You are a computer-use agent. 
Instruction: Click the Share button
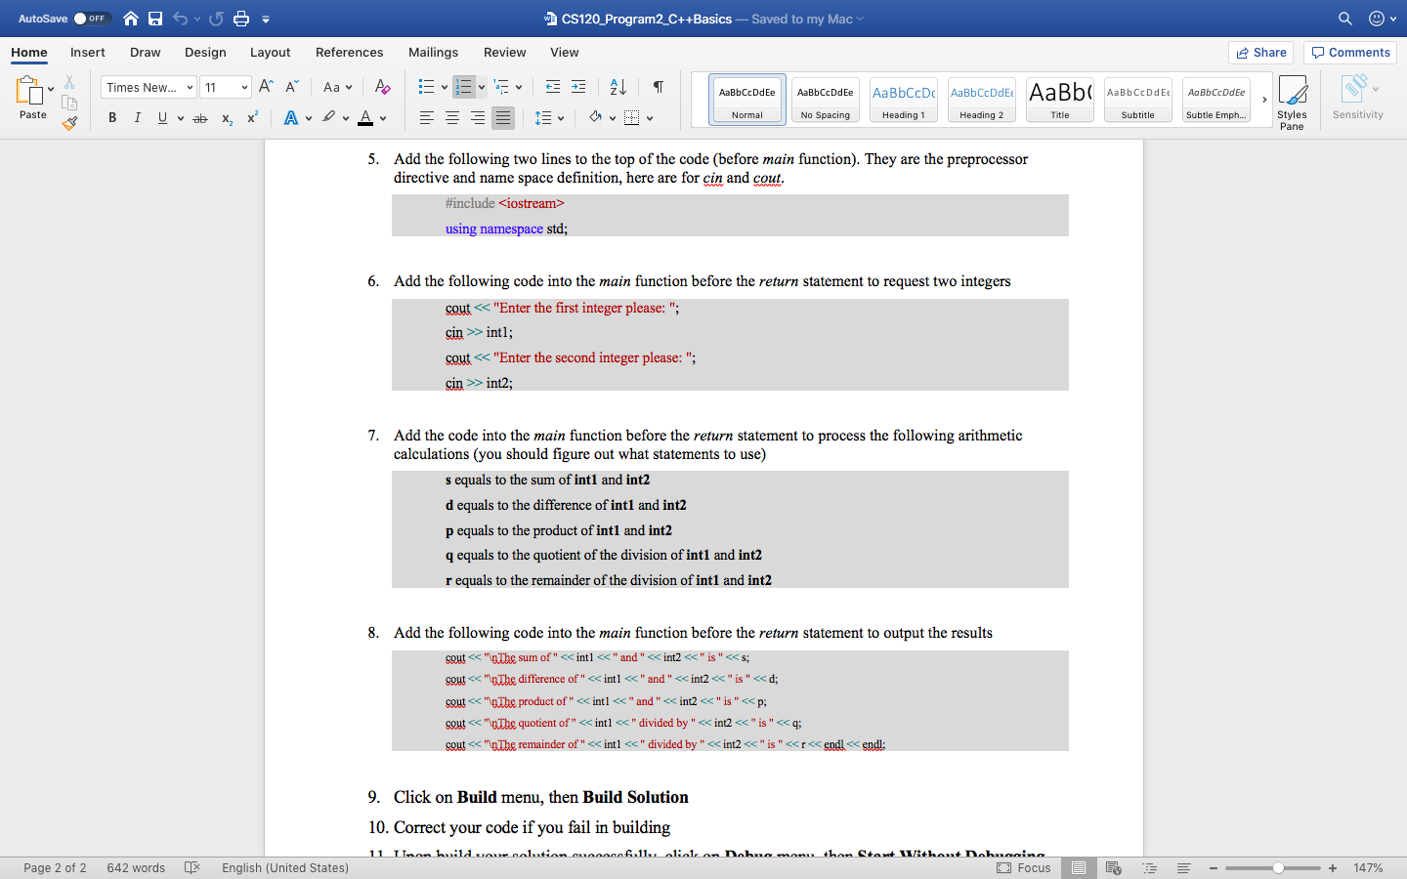pyautogui.click(x=1260, y=53)
